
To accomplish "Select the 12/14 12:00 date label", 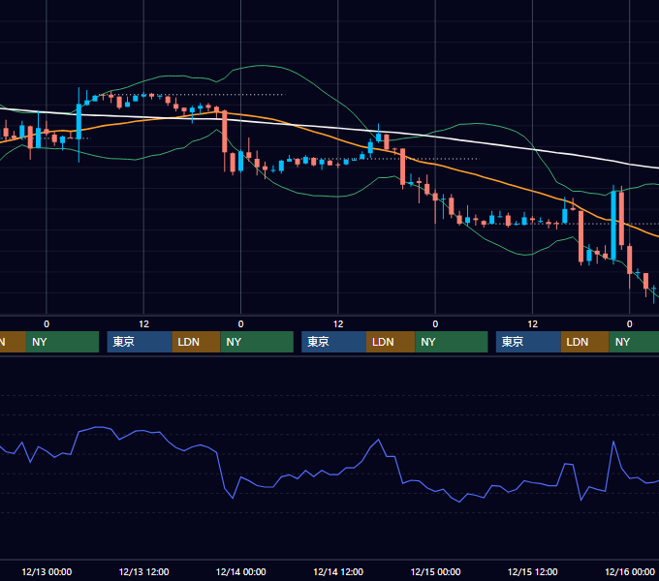I will pos(338,571).
